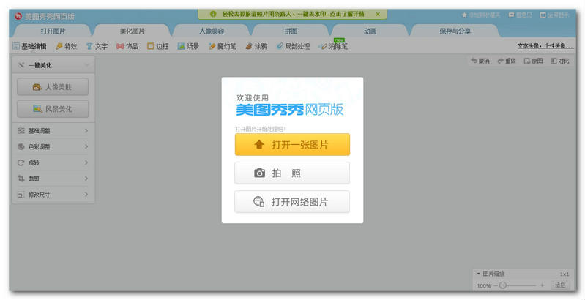The image size is (585, 300).
Task: Click the zoom out minus button
Action: pos(496,285)
